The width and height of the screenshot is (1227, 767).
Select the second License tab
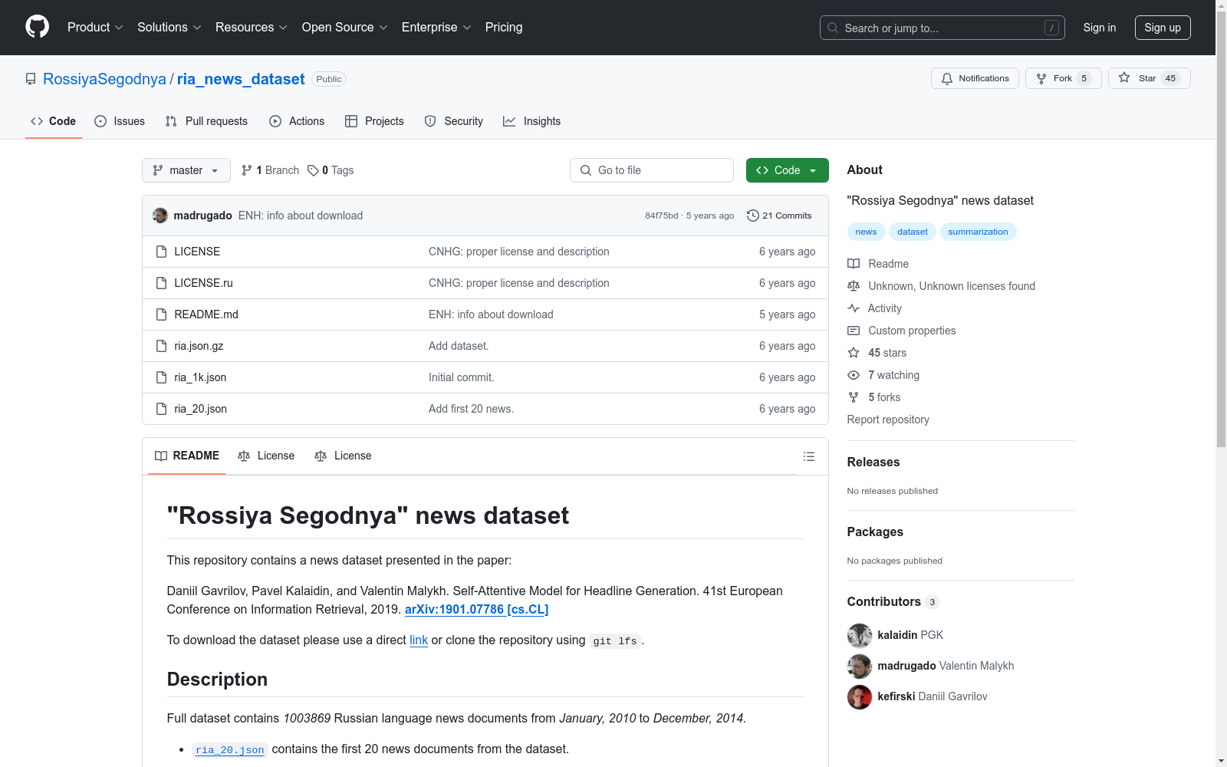click(x=343, y=456)
